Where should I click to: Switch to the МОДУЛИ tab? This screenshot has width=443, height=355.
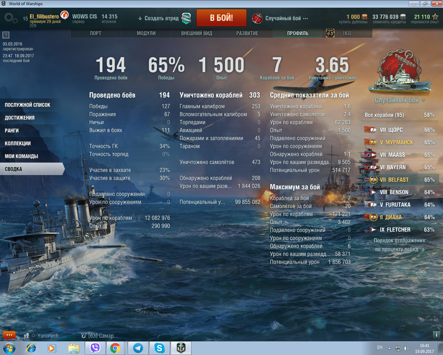[x=146, y=33]
